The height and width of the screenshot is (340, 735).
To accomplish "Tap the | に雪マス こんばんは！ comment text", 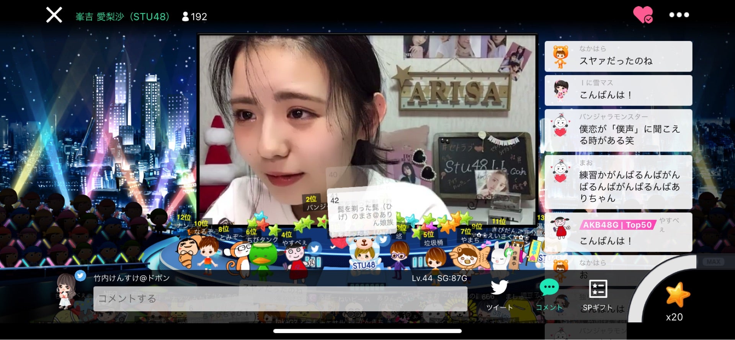I will click(x=606, y=95).
